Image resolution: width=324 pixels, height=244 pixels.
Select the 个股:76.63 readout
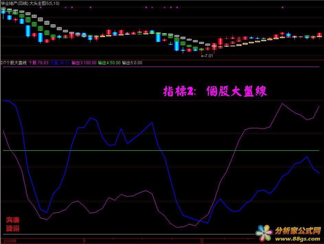38,63
